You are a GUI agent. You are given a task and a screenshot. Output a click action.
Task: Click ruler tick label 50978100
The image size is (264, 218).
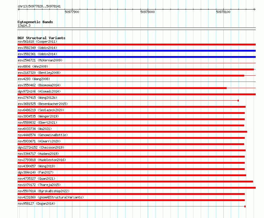pyautogui.click(x=223, y=12)
